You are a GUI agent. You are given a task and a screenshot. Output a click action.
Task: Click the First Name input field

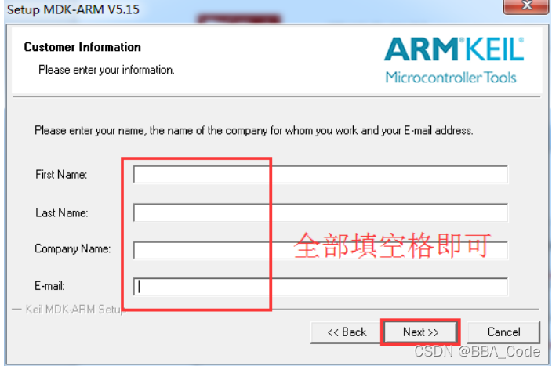321,174
